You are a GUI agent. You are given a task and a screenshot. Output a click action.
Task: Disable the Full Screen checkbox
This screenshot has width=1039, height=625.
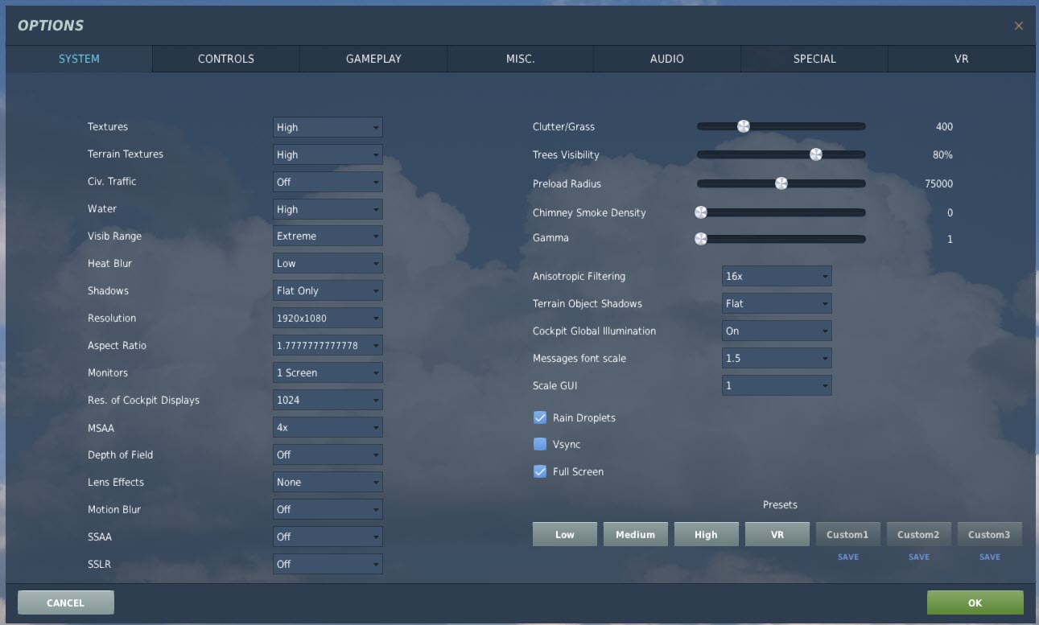[x=540, y=471]
